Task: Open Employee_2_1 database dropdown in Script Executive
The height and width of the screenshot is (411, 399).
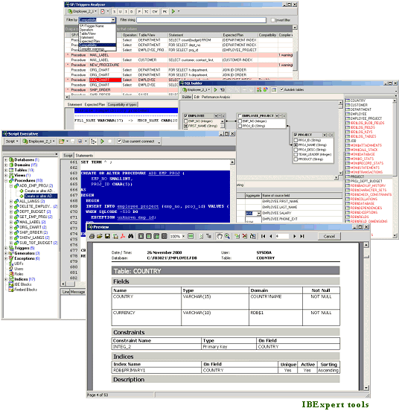Action: pos(39,141)
